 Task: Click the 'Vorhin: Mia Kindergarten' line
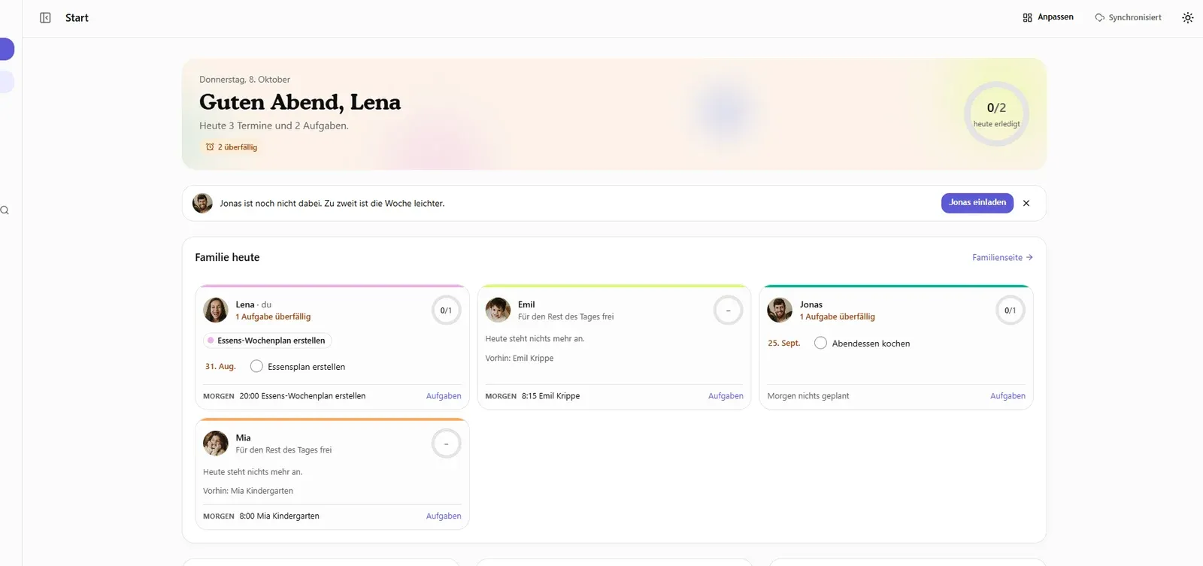[248, 491]
